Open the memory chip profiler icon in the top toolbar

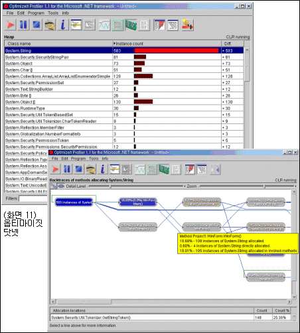pyautogui.click(x=131, y=25)
